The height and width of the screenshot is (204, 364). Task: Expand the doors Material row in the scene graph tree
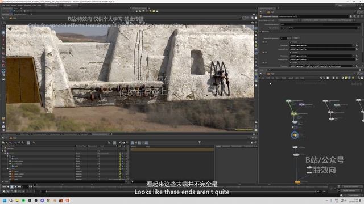[x=10, y=171]
